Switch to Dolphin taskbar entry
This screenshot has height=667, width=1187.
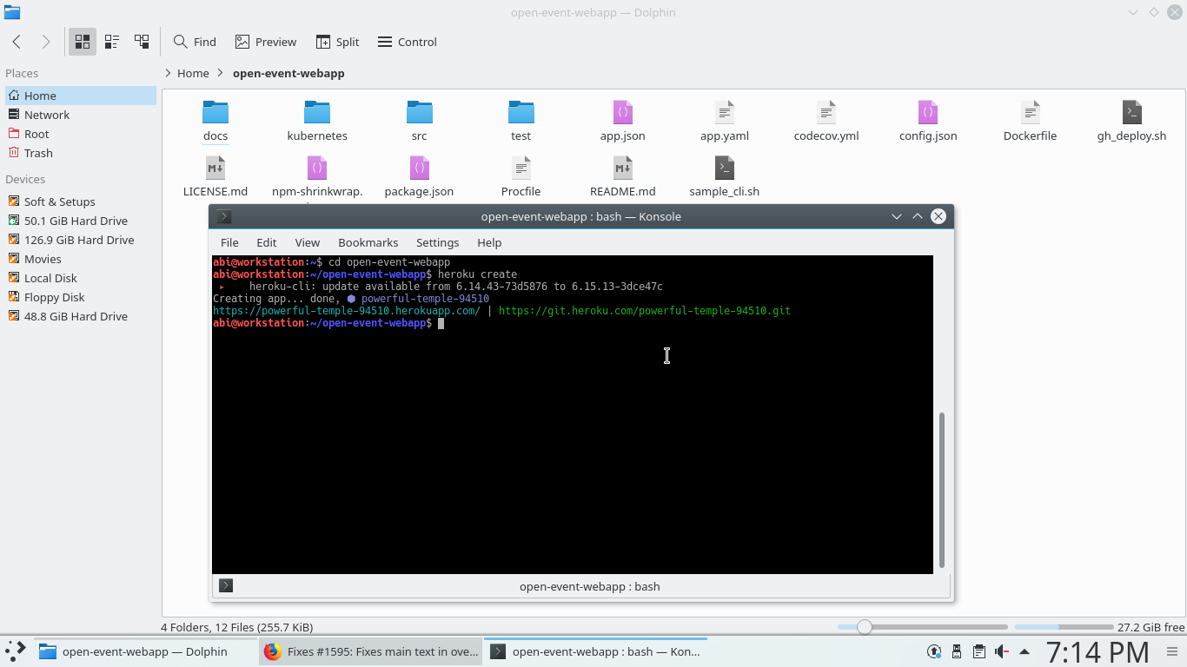pyautogui.click(x=145, y=651)
